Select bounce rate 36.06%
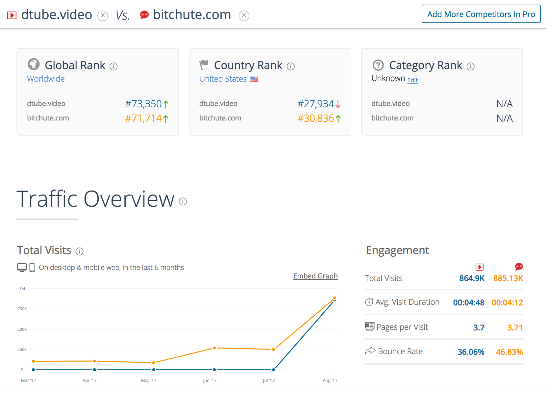 pos(471,352)
